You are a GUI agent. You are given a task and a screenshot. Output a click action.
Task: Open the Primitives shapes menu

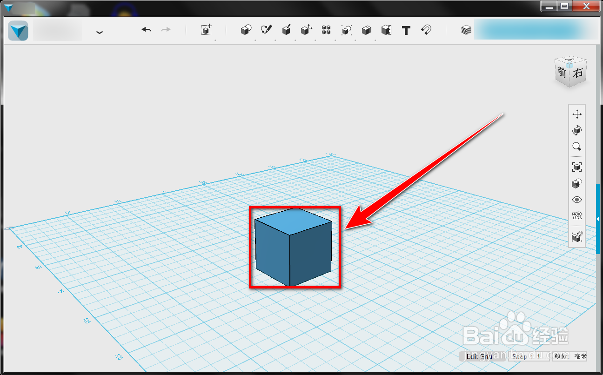tap(246, 30)
